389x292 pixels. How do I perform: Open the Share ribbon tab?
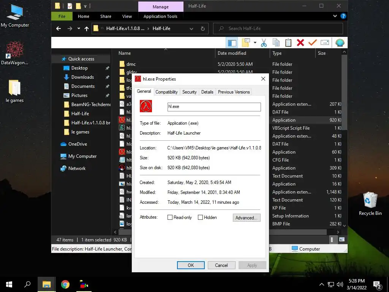pyautogui.click(x=106, y=16)
